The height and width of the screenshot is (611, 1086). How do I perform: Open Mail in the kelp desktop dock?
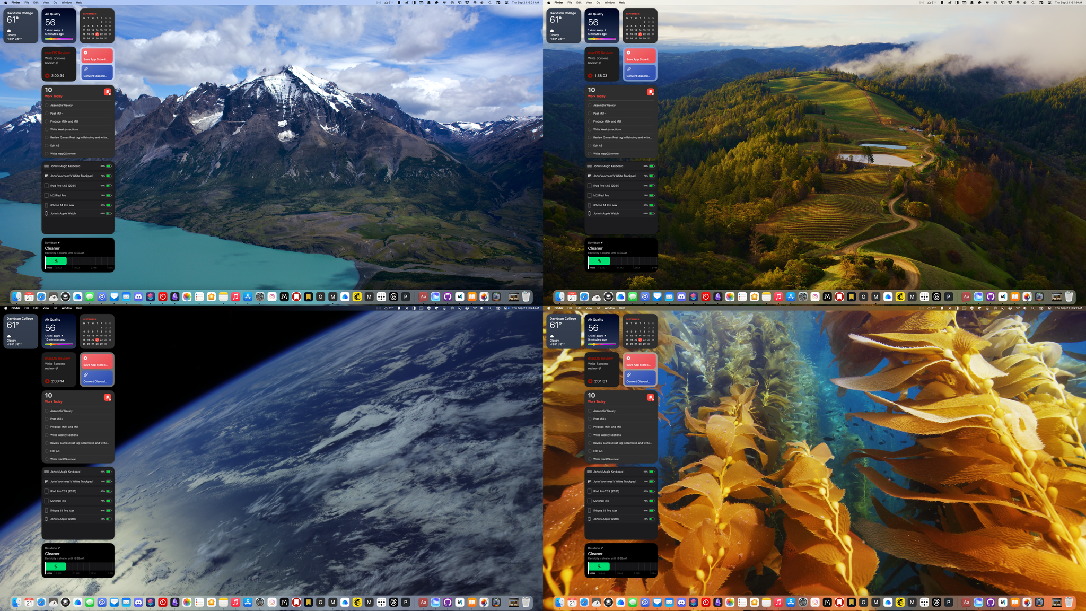click(x=669, y=603)
